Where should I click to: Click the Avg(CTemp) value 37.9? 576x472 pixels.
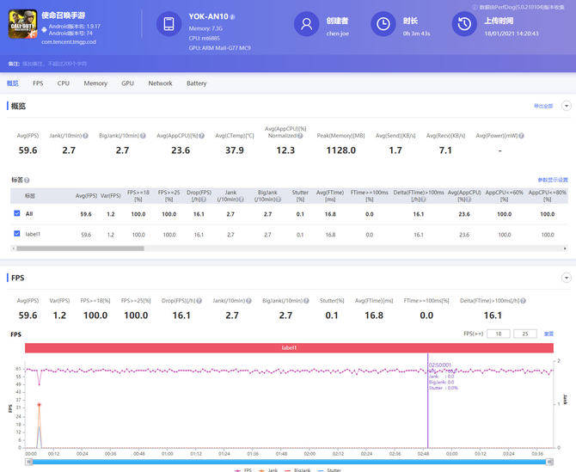tap(235, 150)
